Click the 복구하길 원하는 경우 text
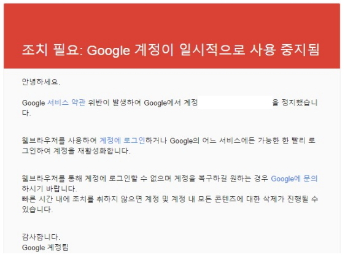345x257 pixels. coord(233,178)
